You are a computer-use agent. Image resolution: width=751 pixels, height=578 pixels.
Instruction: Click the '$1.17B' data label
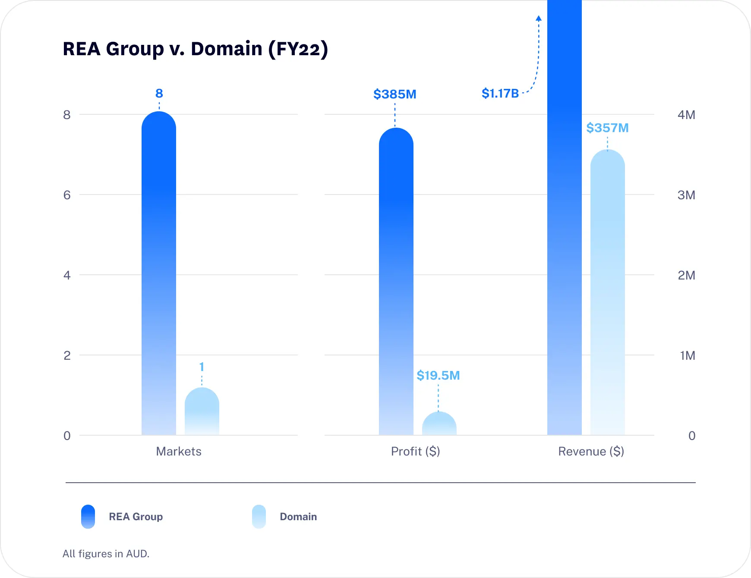[x=500, y=93]
